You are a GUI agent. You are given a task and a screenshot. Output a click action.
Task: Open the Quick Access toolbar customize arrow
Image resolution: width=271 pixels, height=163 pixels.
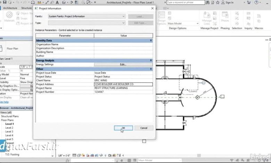(x=95, y=2)
